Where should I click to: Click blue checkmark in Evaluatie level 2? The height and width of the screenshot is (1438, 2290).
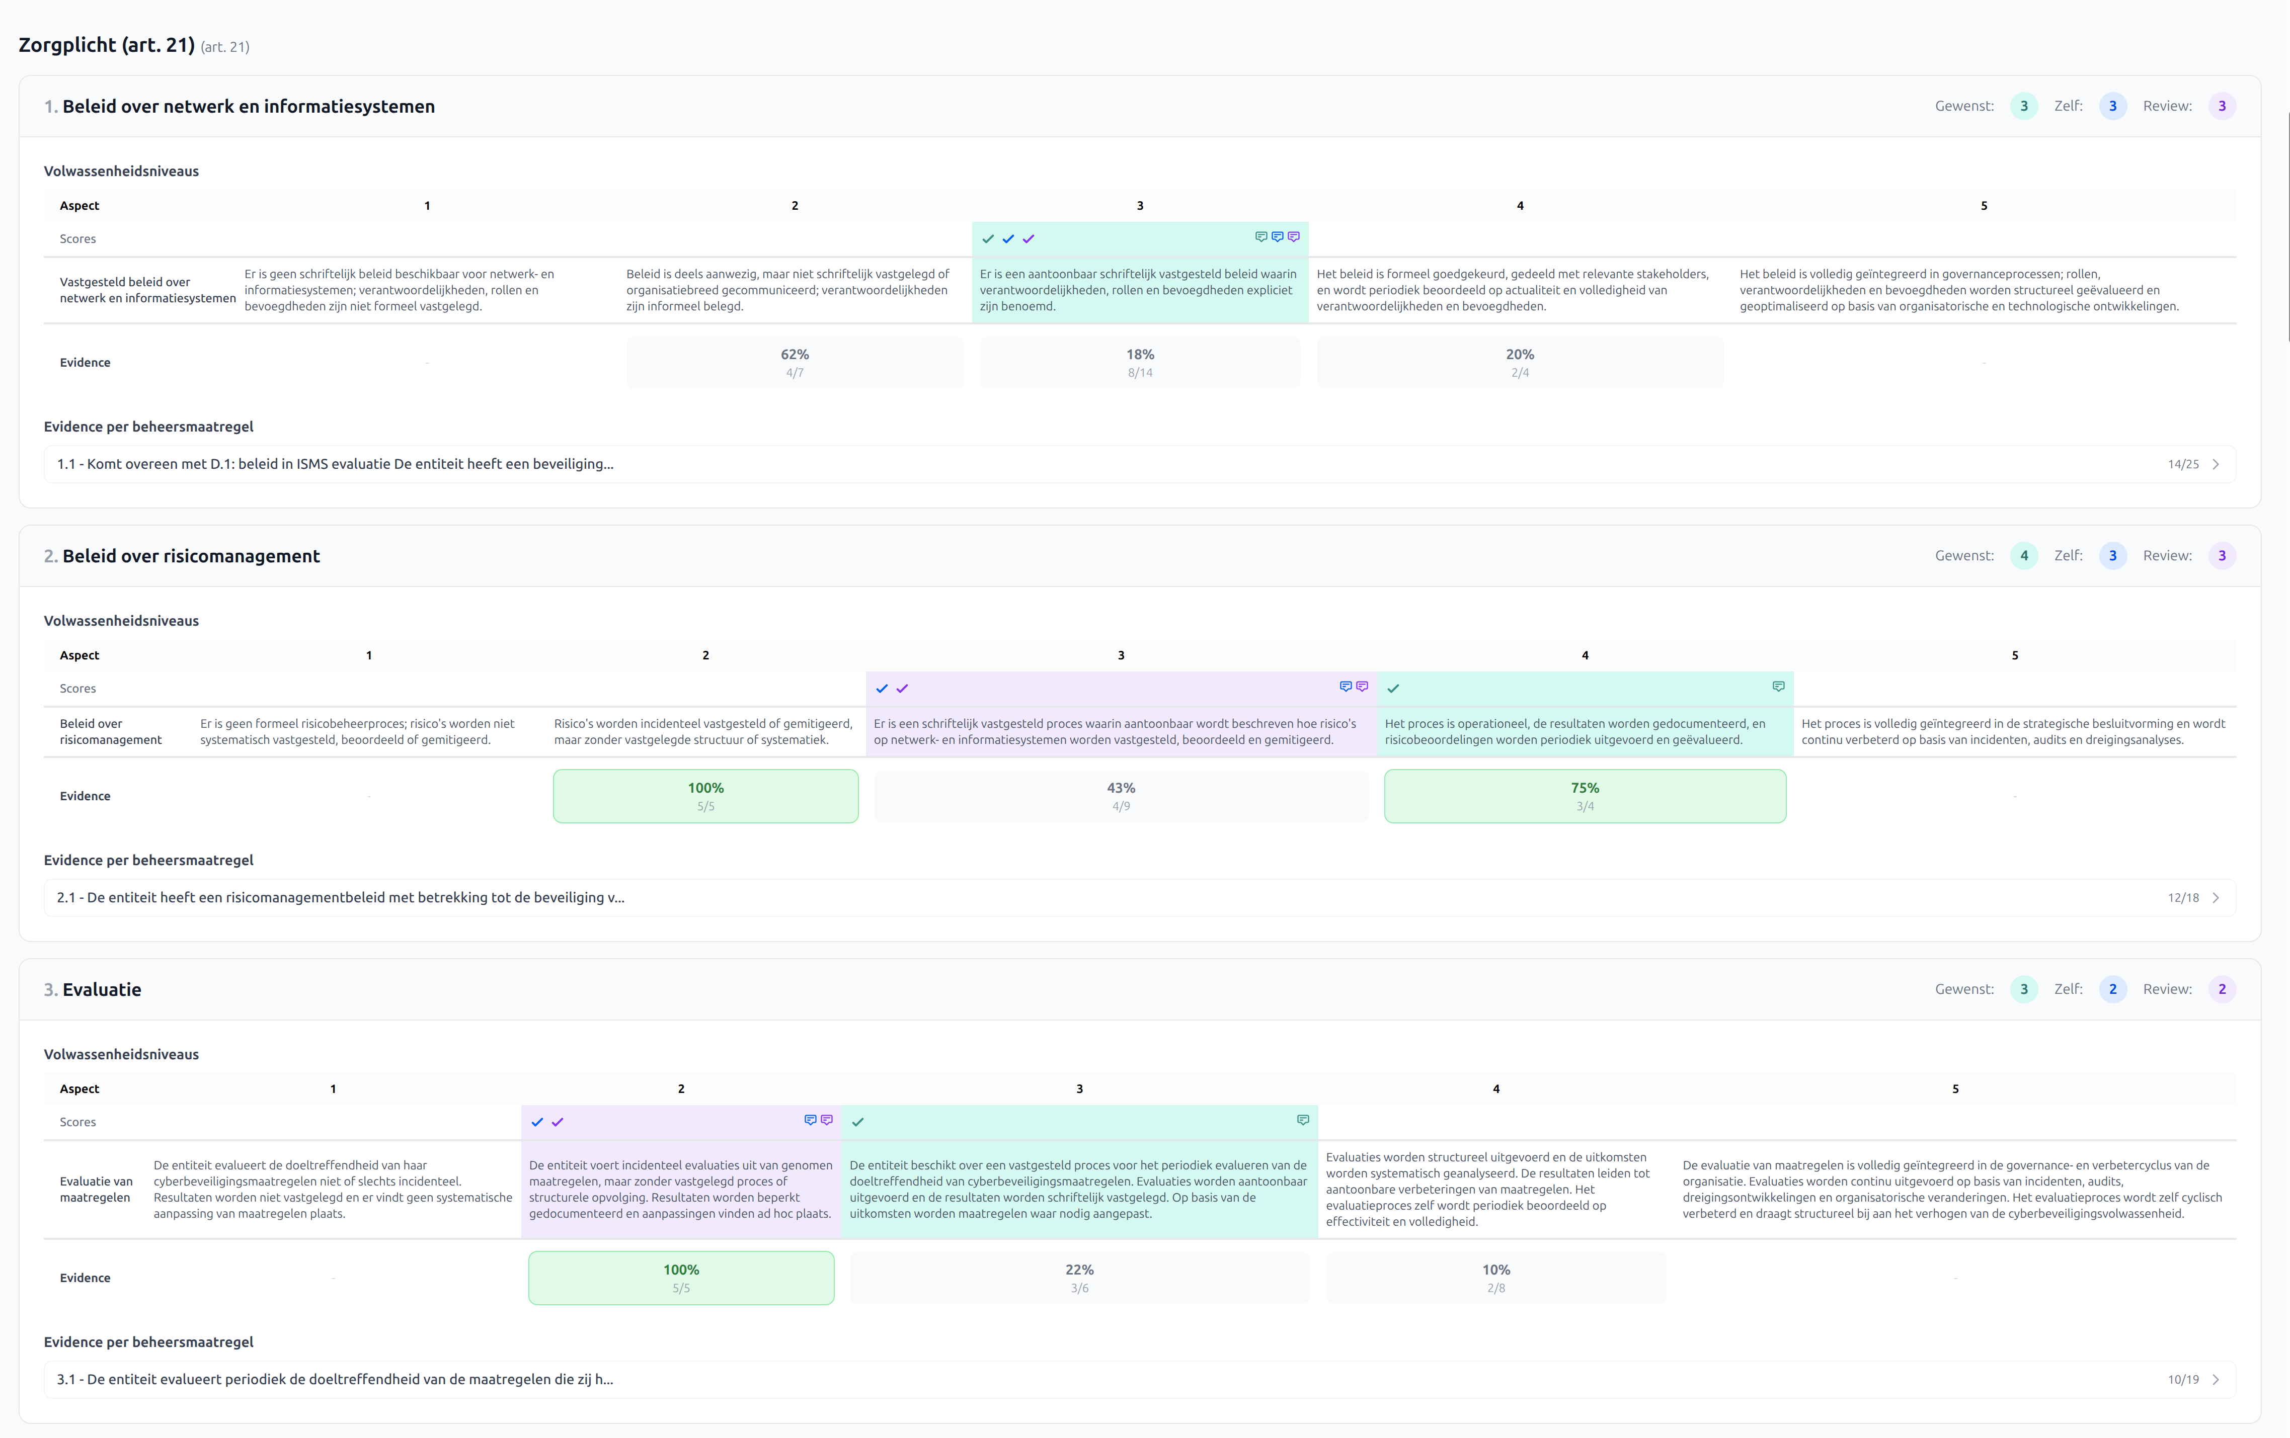[537, 1123]
